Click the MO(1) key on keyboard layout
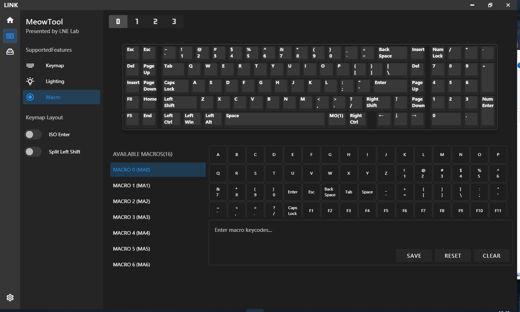520x312 pixels. point(336,119)
